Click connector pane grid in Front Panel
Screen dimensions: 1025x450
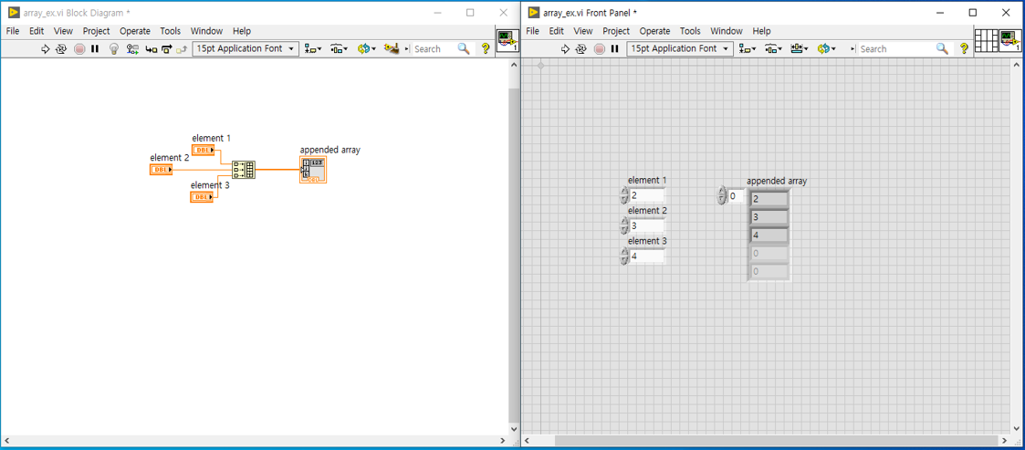[x=985, y=40]
